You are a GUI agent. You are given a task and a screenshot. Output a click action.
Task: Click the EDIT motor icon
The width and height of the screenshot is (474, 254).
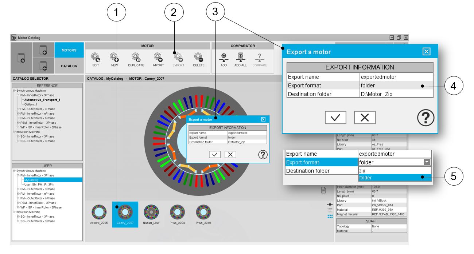96,57
